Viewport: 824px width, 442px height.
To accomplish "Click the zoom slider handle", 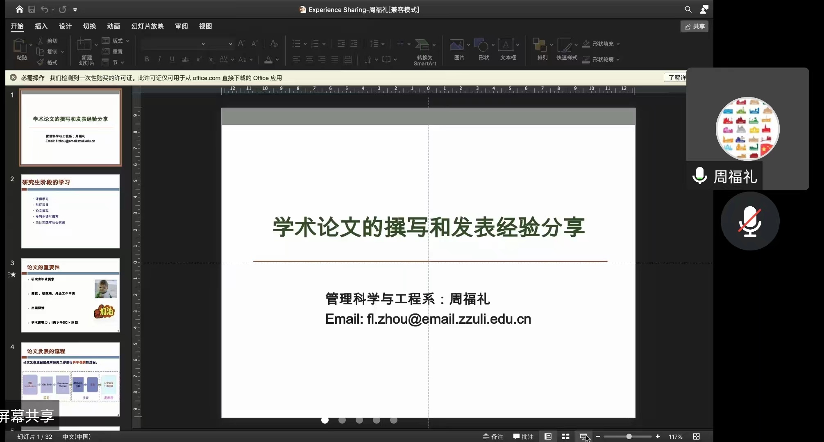I will pyautogui.click(x=629, y=437).
